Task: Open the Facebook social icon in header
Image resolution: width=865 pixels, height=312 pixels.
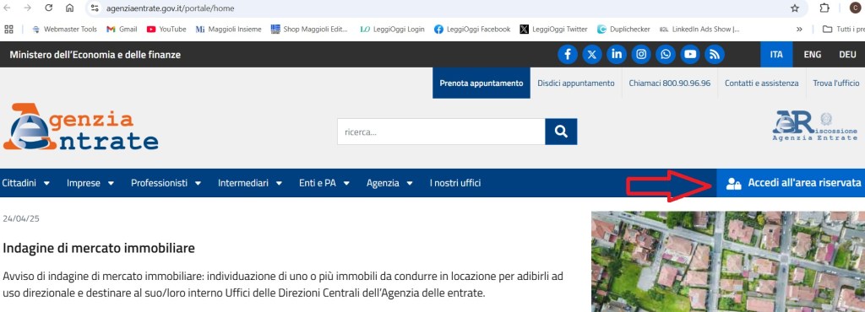Action: point(568,54)
